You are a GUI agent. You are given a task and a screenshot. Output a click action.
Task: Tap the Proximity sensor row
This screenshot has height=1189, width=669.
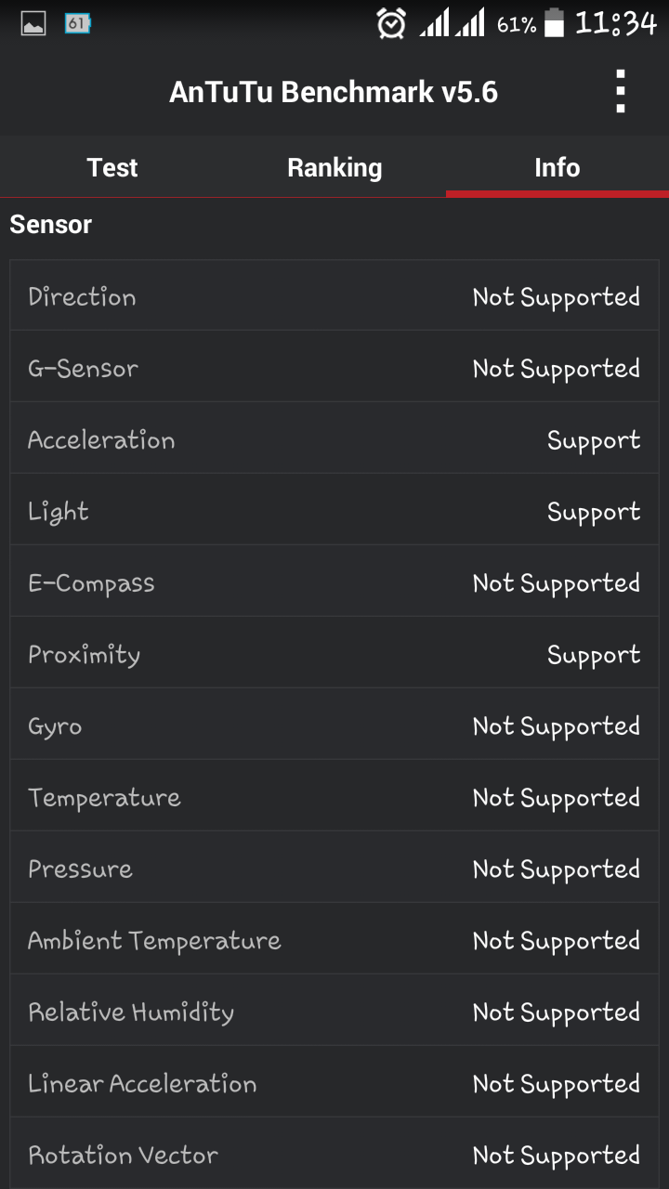click(334, 653)
